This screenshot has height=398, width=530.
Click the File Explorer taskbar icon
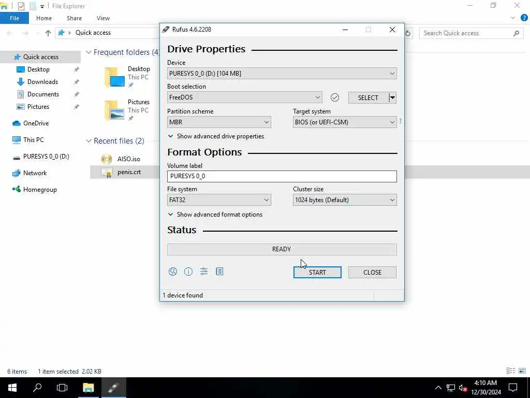point(88,388)
